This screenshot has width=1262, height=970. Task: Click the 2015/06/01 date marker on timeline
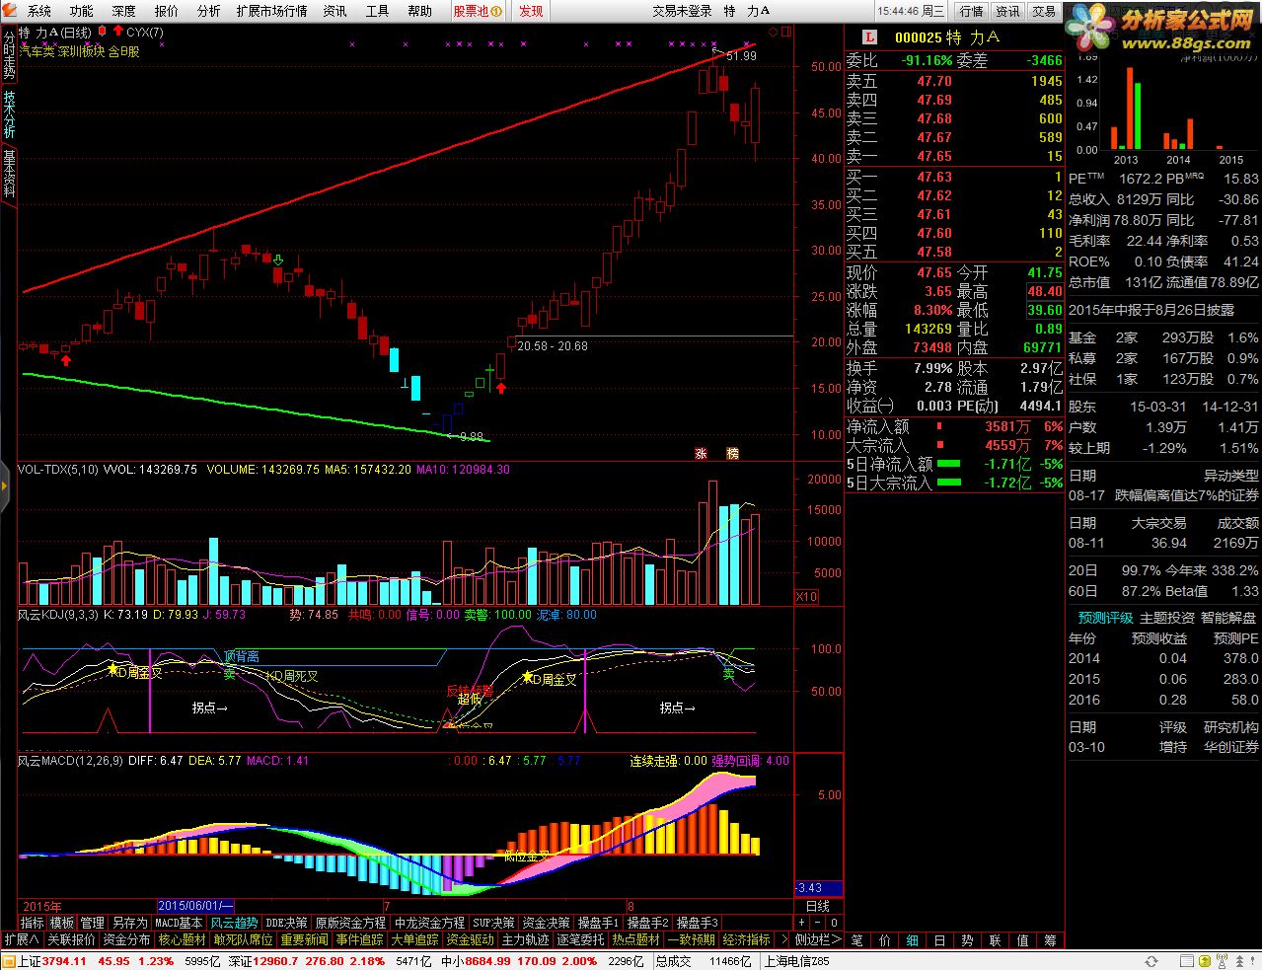195,906
